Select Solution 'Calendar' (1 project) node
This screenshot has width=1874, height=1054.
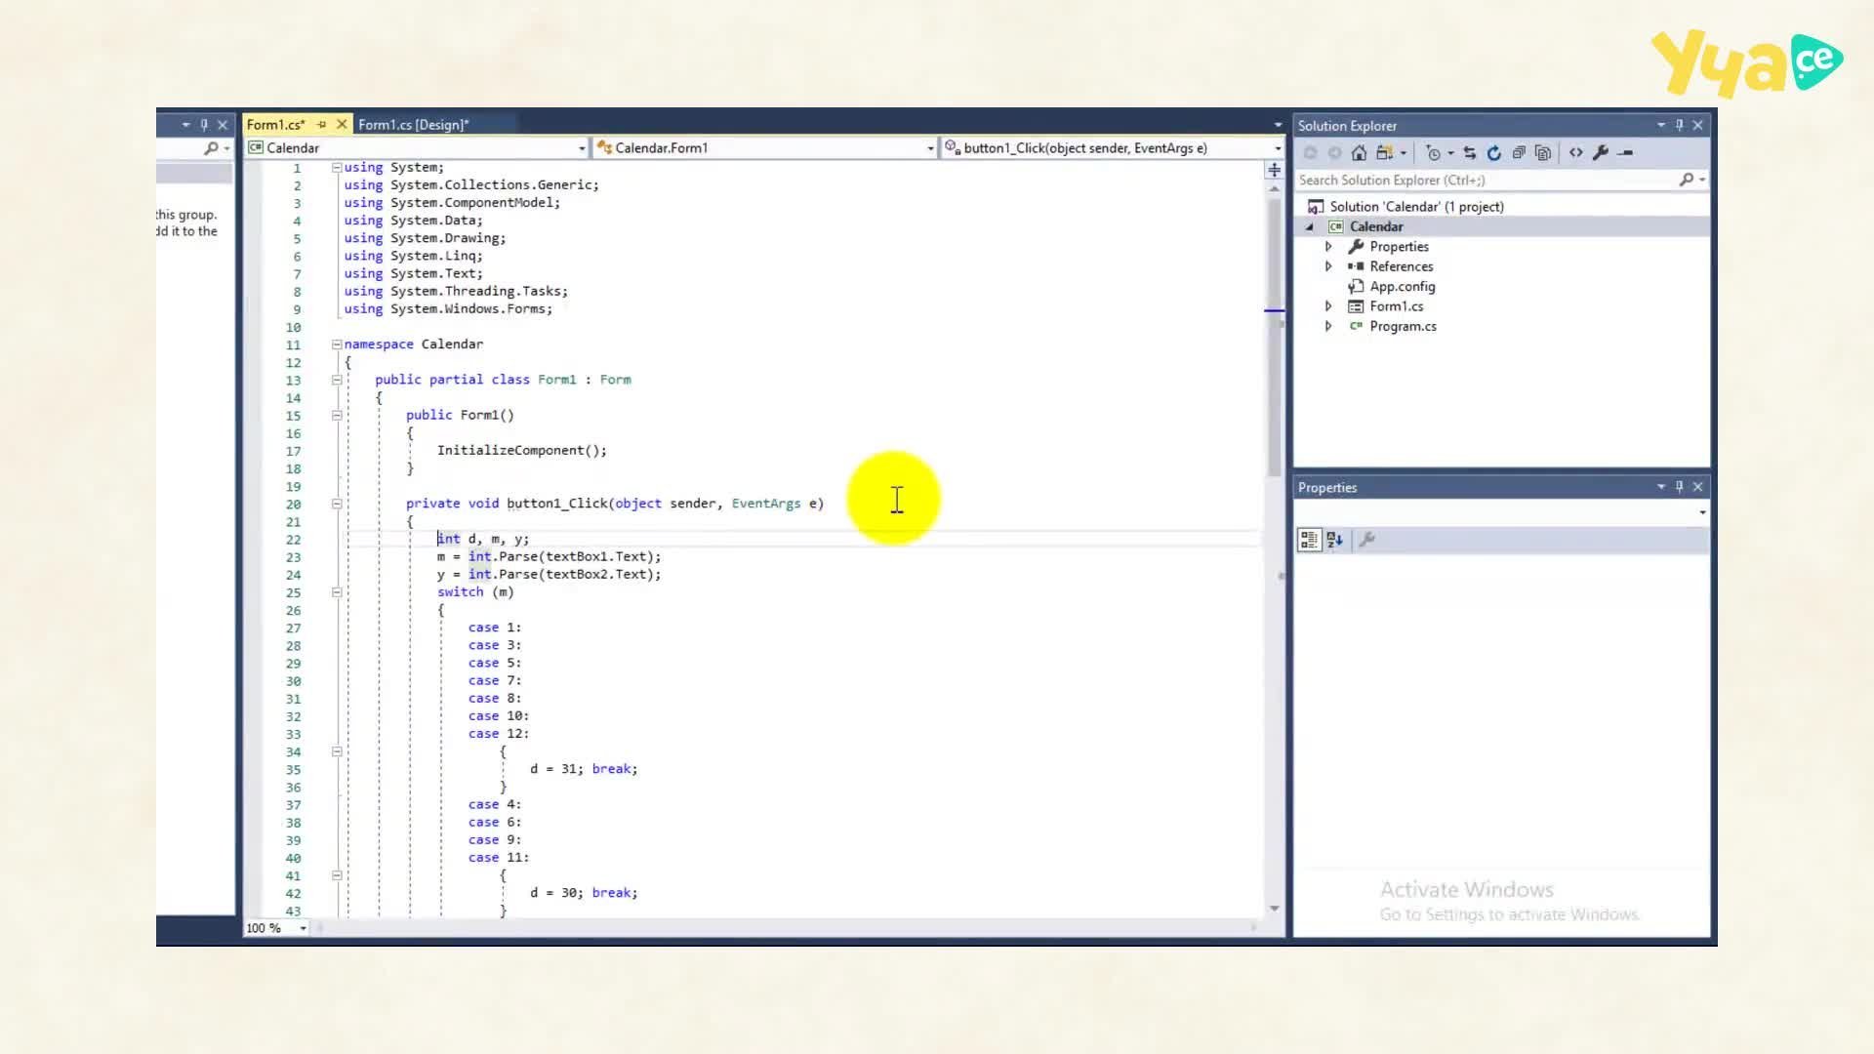coord(1416,207)
